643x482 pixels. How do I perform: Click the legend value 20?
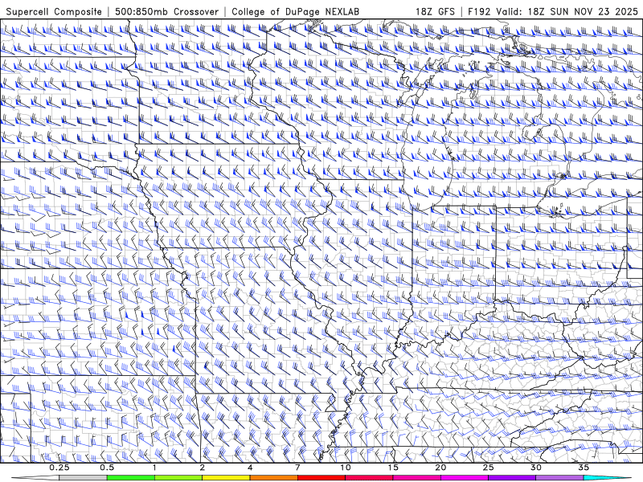[440, 468]
